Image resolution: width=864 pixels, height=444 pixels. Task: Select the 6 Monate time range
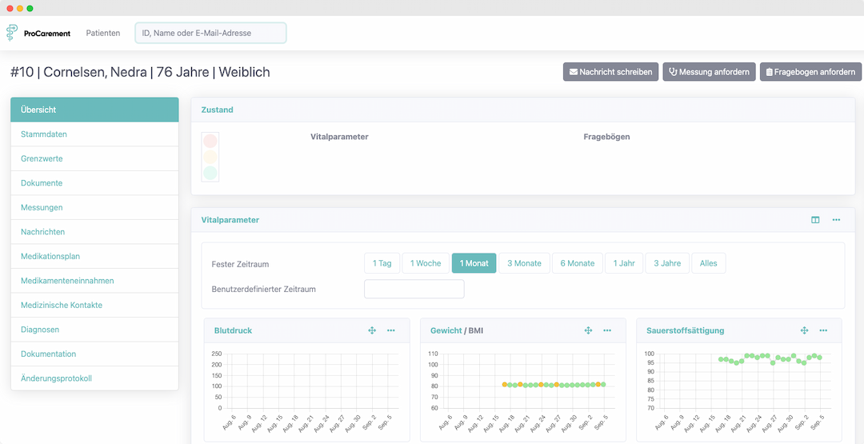click(578, 263)
